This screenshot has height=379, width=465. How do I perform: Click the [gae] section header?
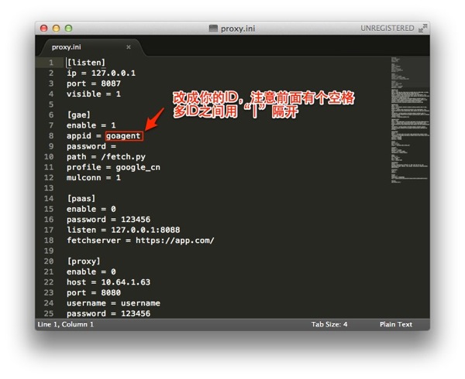tap(78, 114)
